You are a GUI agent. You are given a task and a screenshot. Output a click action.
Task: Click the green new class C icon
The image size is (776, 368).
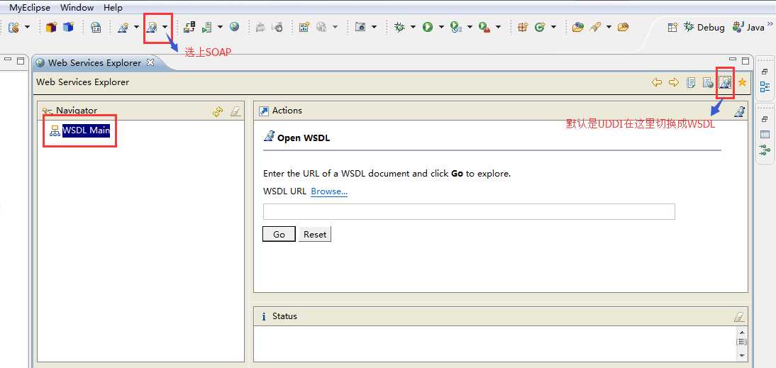tap(540, 27)
